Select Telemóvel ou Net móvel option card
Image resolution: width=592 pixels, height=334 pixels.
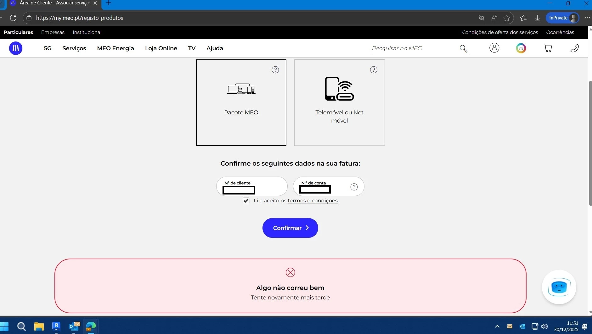339,102
